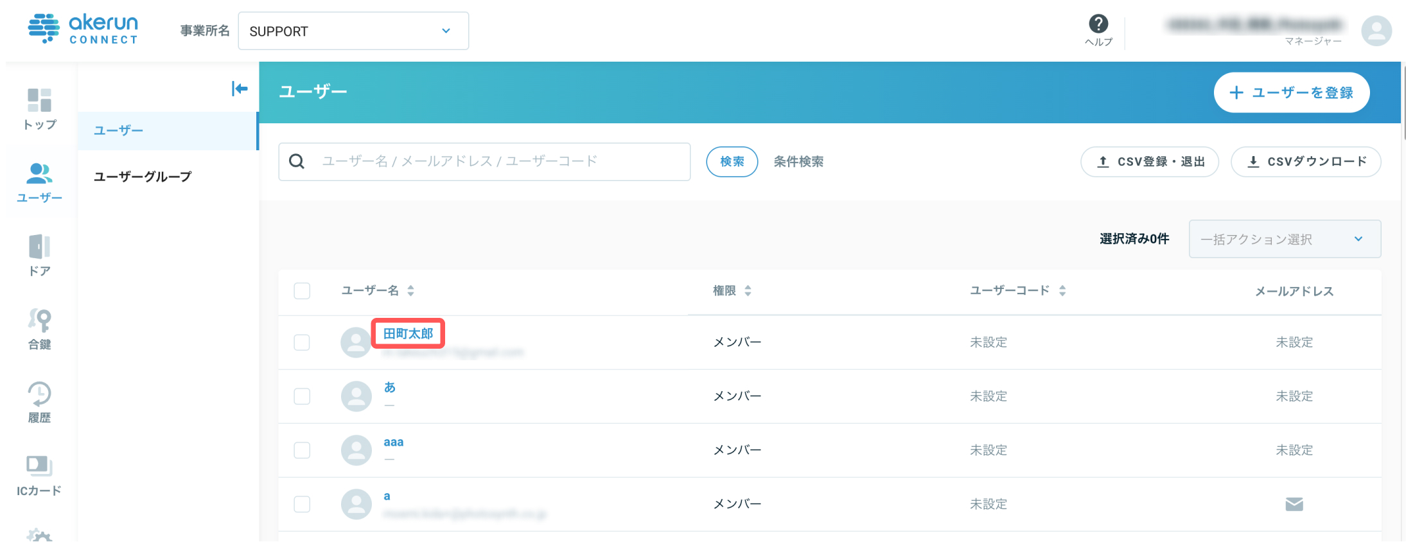Sort by 権限 column arrows
This screenshot has width=1406, height=542.
coord(748,291)
